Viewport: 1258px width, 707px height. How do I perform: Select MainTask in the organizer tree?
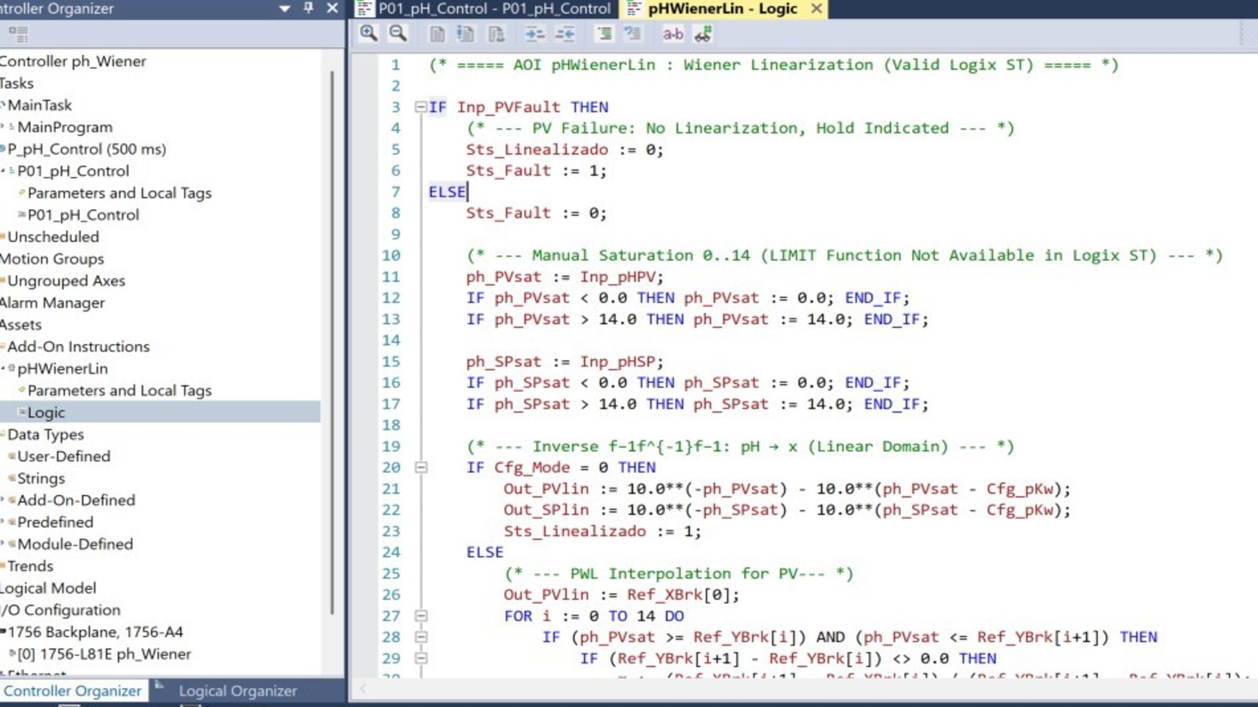[x=40, y=105]
